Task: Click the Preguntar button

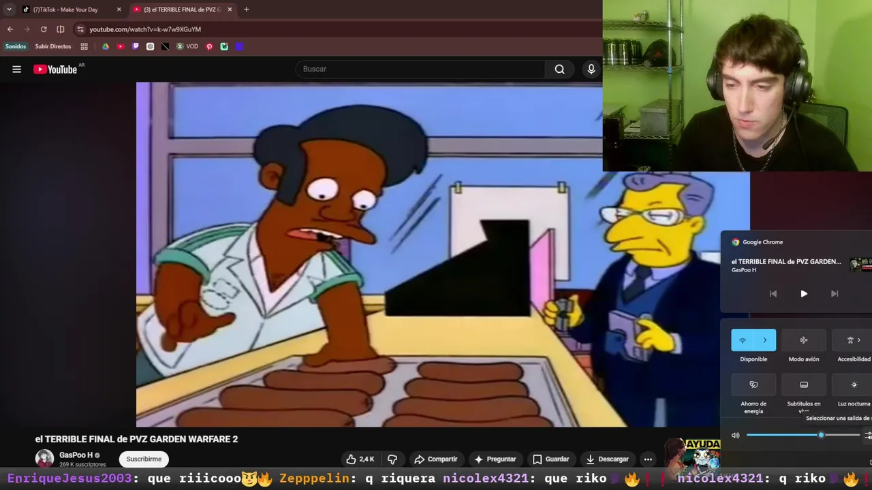Action: (x=495, y=459)
